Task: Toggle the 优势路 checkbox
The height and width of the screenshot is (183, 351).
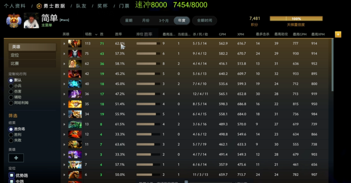Action: click(12, 176)
